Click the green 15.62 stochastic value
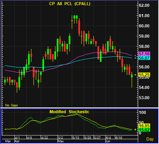The image size is (159, 144). [144, 130]
